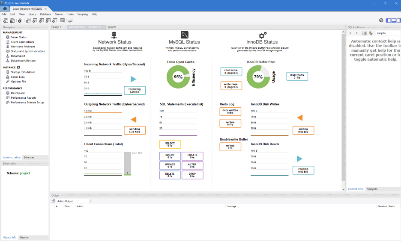
Task: Click the instance icon next to INSTANCE
Action: (18, 68)
